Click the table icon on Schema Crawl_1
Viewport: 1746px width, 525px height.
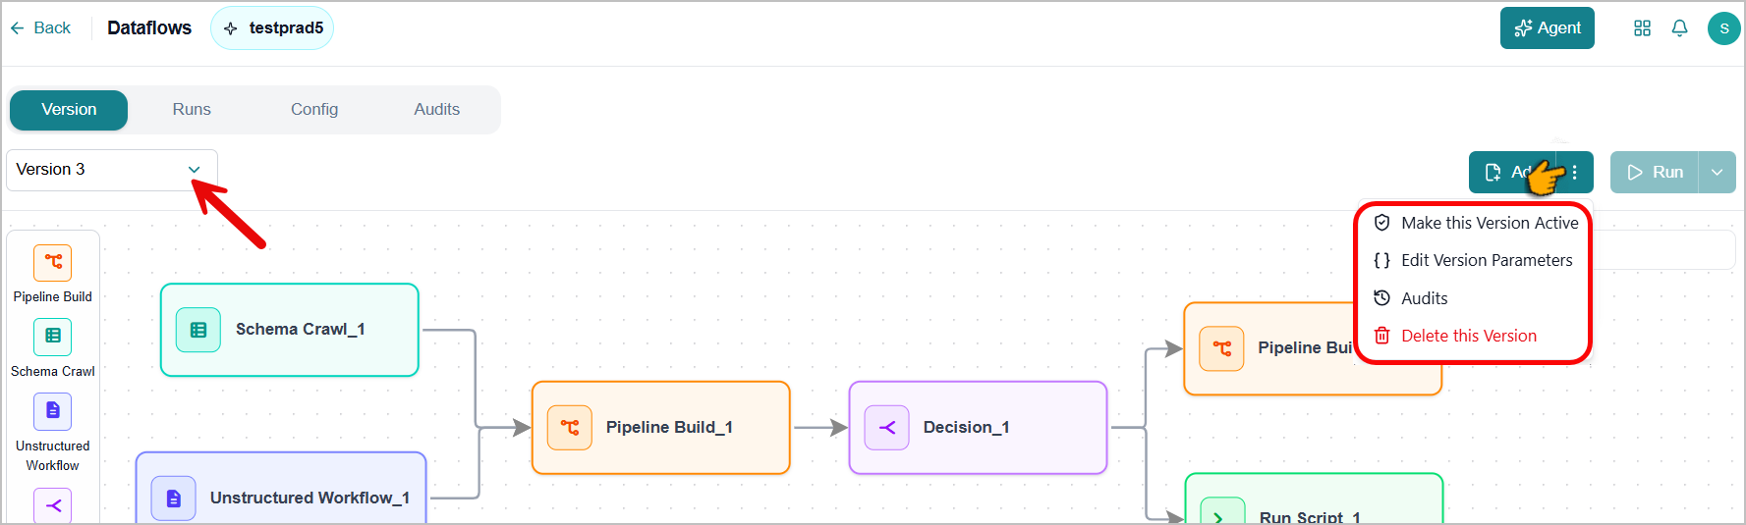click(198, 330)
